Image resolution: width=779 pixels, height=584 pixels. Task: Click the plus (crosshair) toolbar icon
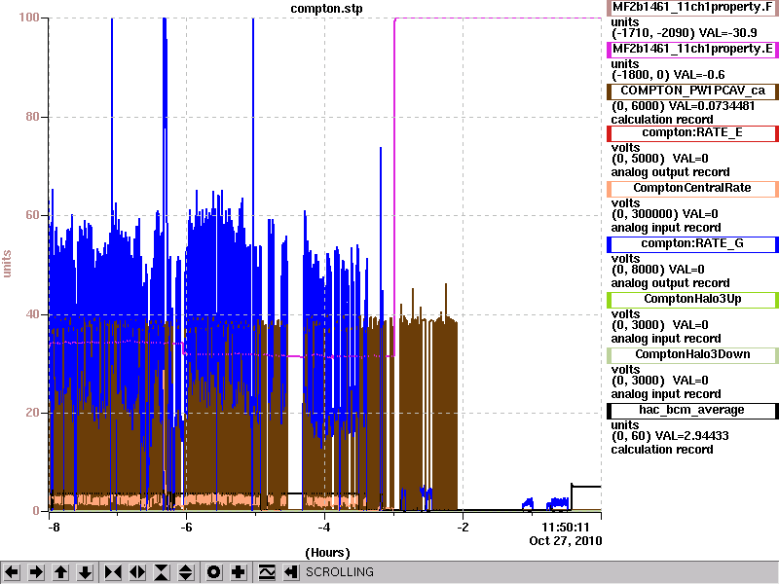click(x=238, y=572)
